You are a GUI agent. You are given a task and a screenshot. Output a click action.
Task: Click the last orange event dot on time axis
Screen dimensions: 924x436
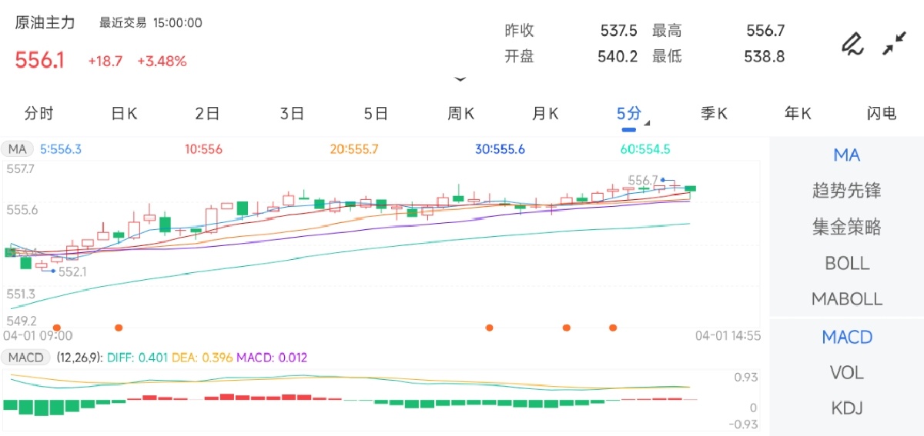(613, 328)
